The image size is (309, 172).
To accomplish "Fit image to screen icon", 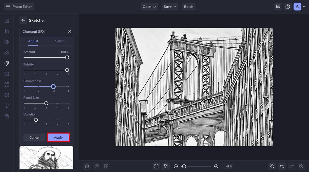I will [x=156, y=166].
